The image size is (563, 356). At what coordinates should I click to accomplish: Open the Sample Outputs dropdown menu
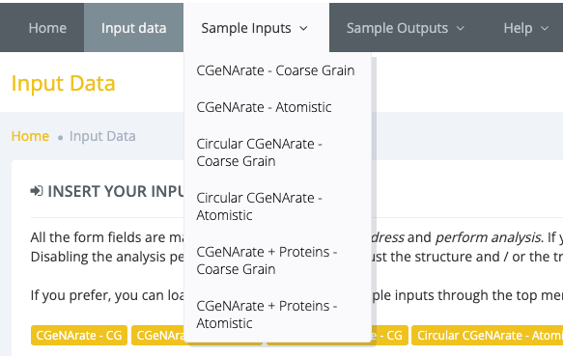click(x=405, y=28)
